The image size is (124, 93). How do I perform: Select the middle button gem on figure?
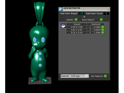point(40,59)
